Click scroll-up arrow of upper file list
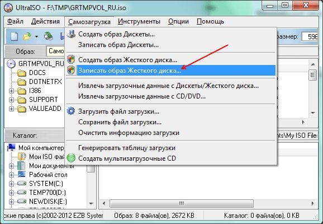The height and width of the screenshot is (224, 323). pos(313,64)
